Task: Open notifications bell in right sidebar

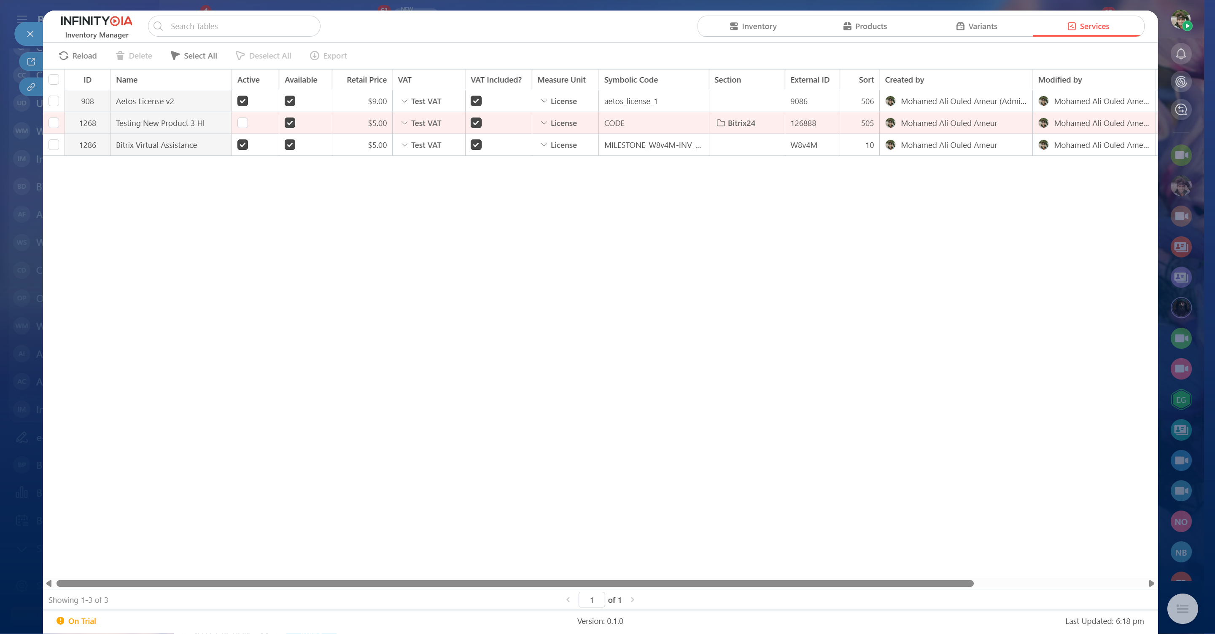Action: 1180,54
